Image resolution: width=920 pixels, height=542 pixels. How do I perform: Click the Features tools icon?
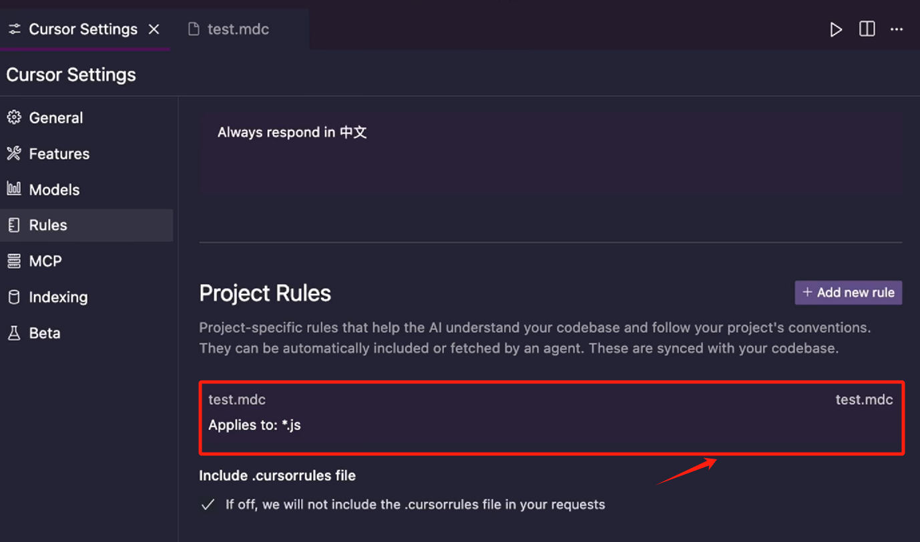14,153
